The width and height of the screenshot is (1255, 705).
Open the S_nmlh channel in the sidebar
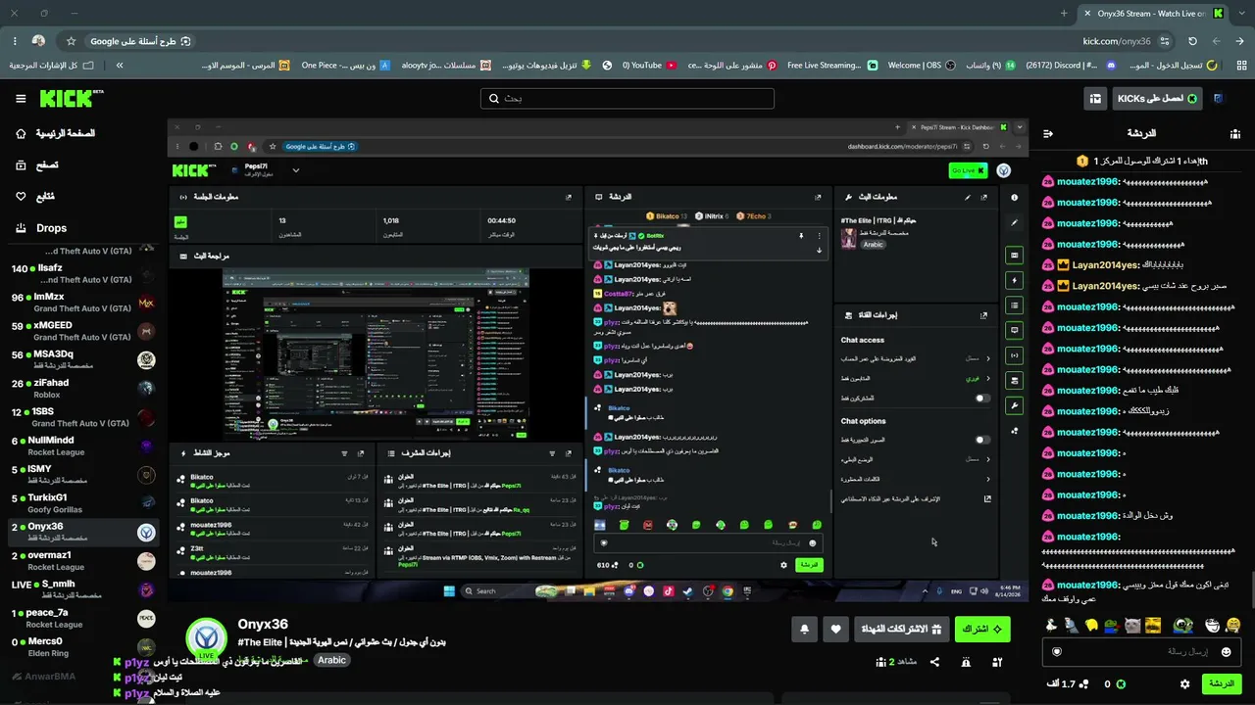tap(81, 588)
